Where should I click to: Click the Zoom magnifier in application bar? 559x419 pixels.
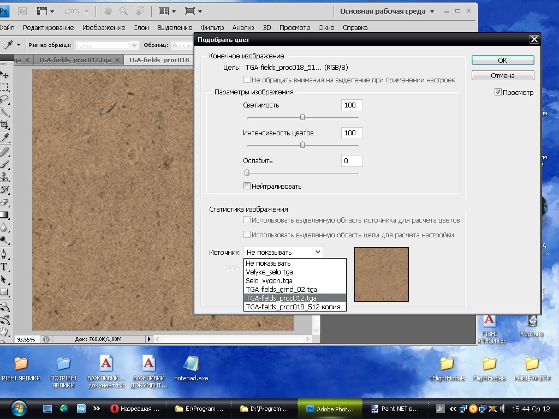[123, 11]
